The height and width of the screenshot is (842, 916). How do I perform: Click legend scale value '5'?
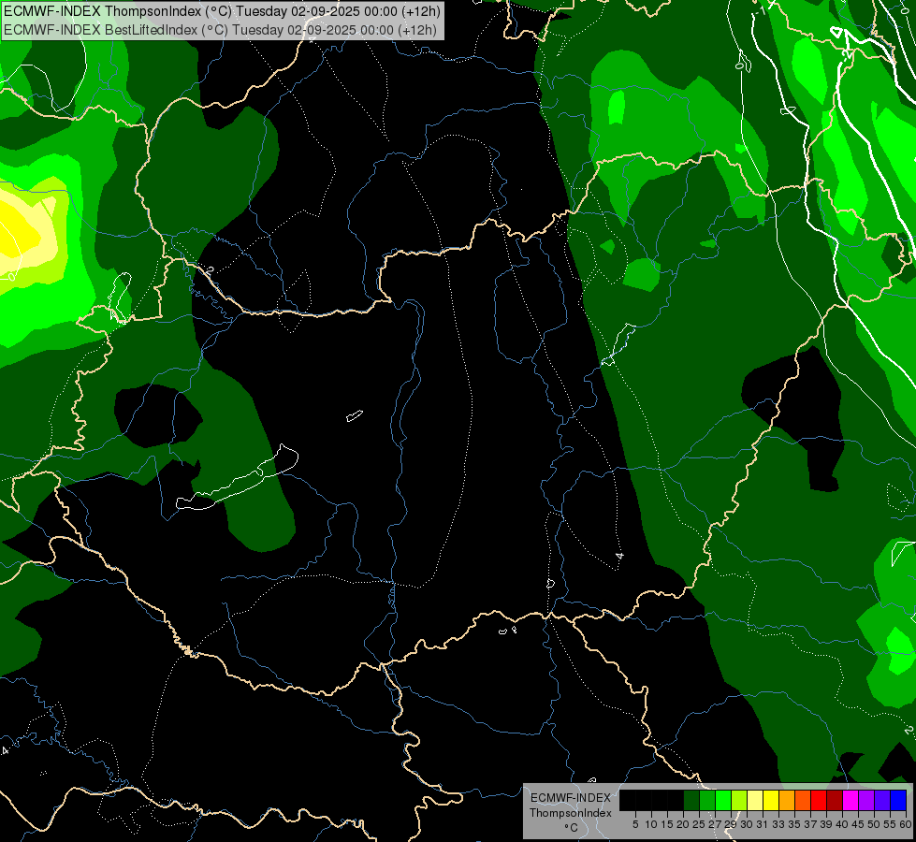(635, 824)
